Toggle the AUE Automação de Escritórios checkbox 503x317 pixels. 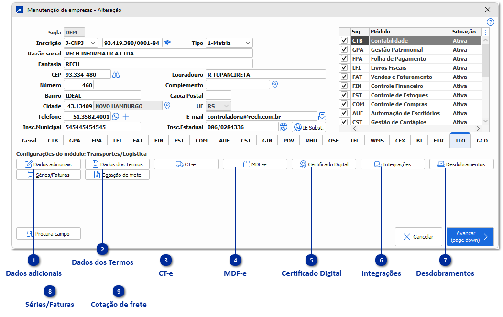(344, 113)
